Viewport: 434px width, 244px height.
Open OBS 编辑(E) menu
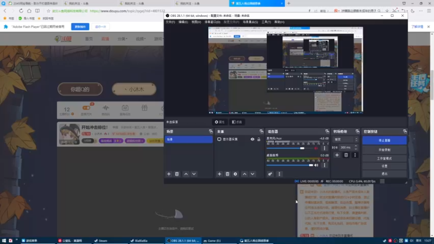183,22
